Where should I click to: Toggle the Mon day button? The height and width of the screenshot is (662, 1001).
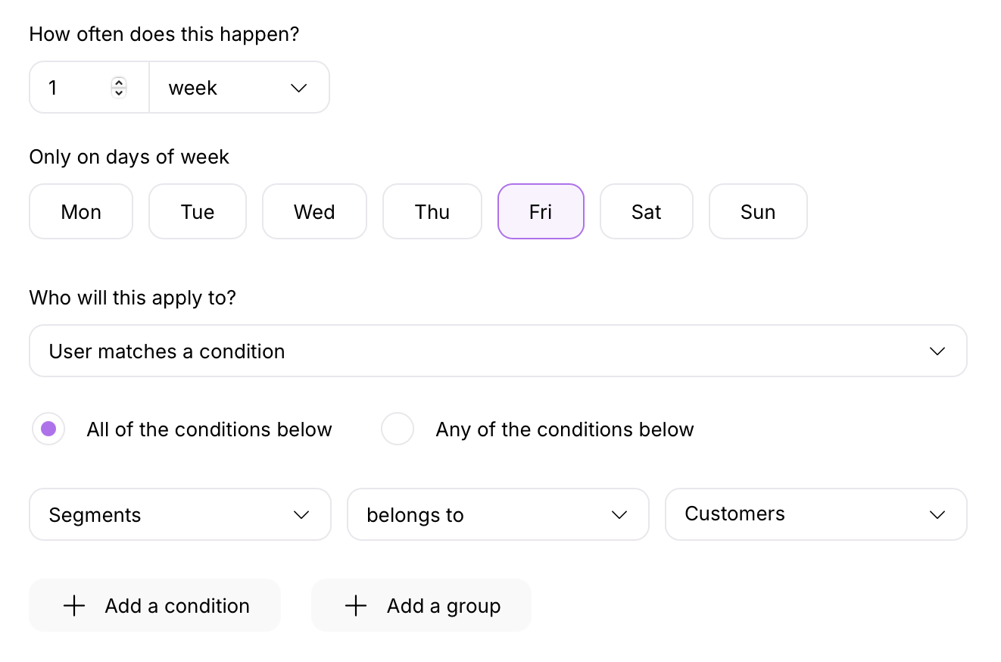pyautogui.click(x=80, y=211)
